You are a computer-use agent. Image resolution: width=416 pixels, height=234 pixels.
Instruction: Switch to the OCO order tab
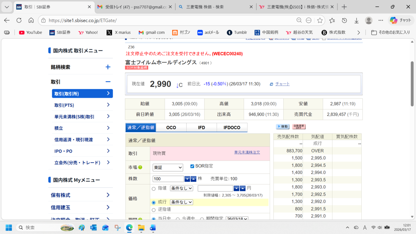[171, 128]
